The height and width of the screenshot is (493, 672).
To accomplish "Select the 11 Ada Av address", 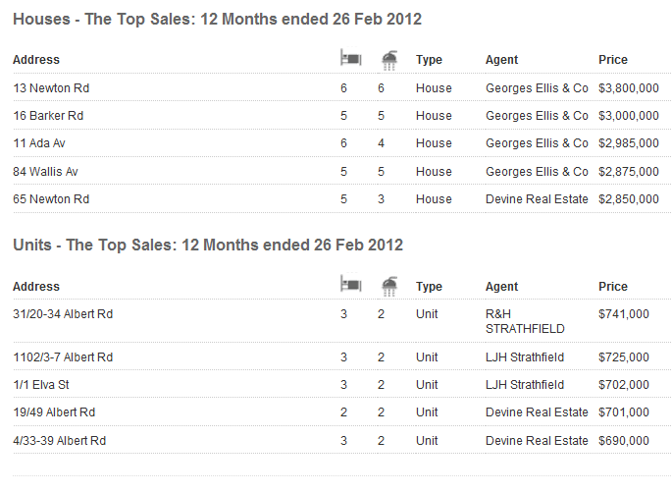I will pyautogui.click(x=40, y=143).
